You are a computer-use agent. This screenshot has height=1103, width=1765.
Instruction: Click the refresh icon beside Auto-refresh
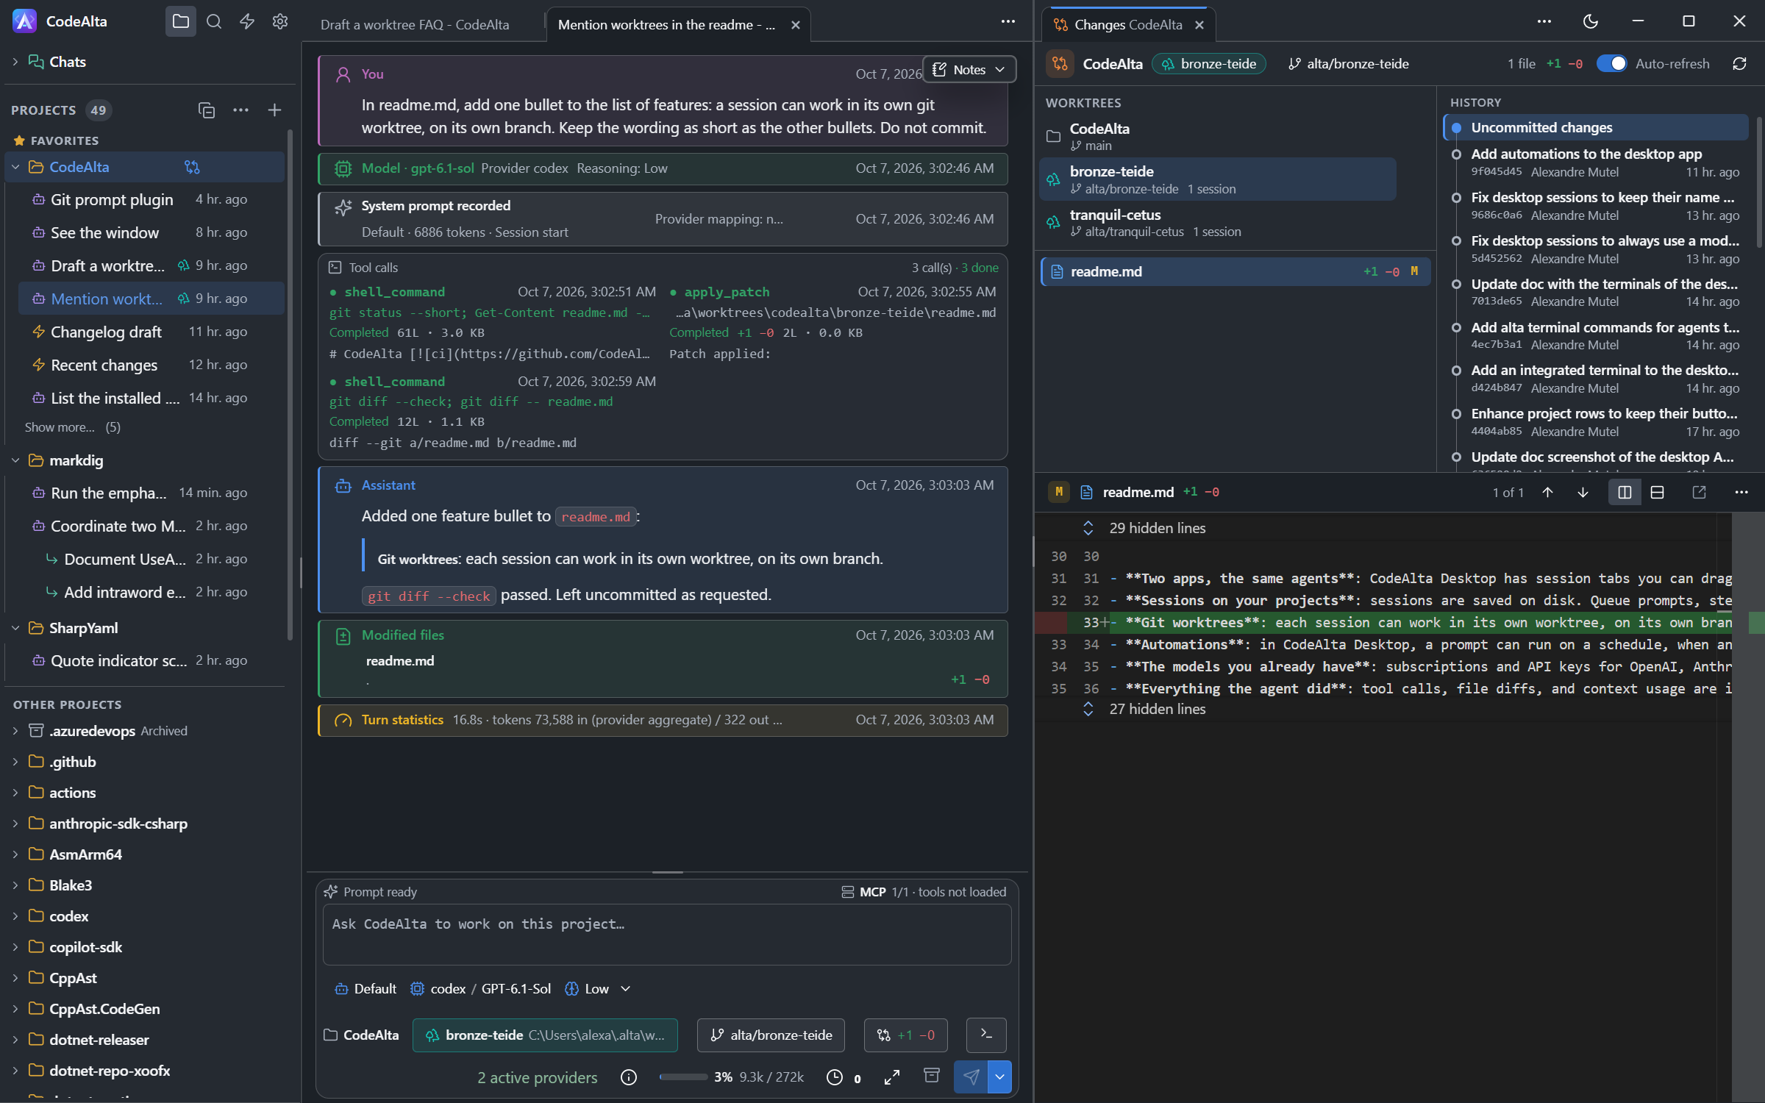click(x=1739, y=64)
